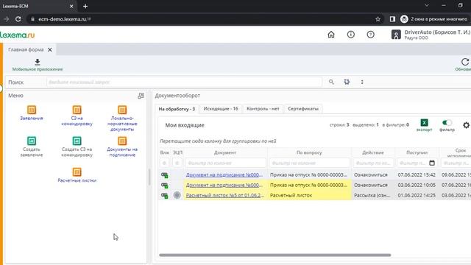Open the help question mark icon
This screenshot has height=265, width=471.
coord(371,35)
